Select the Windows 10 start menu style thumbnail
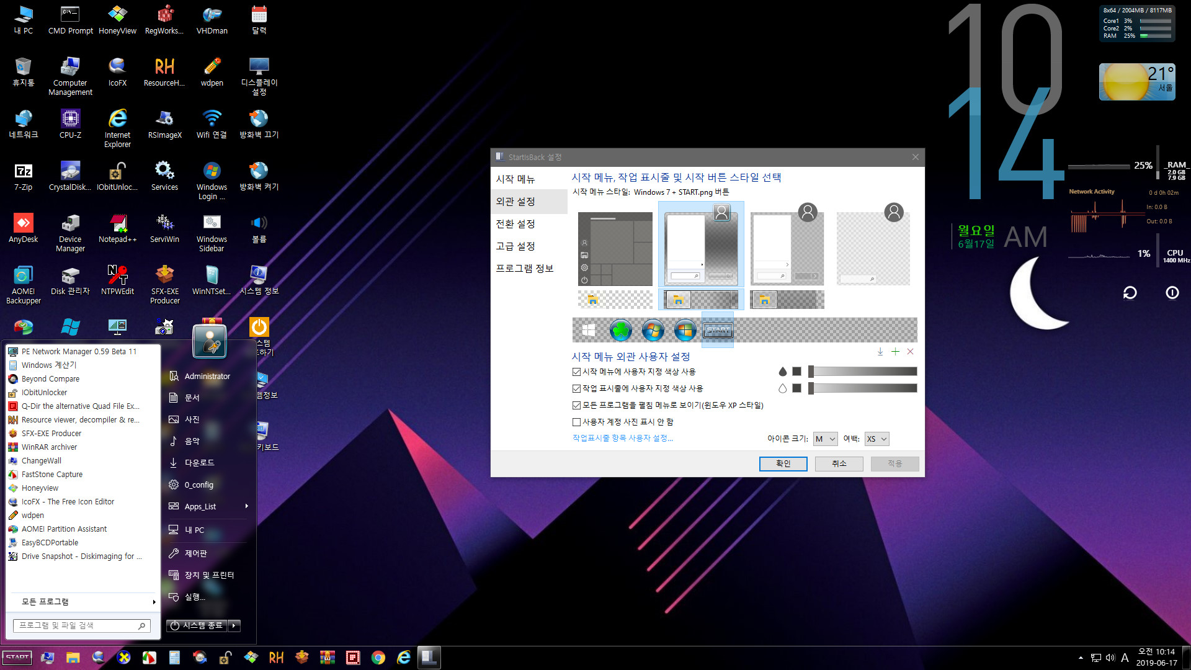This screenshot has width=1191, height=670. (615, 249)
